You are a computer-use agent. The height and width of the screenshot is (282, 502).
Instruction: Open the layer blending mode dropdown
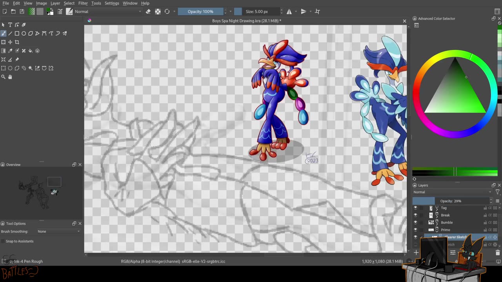pos(452,192)
